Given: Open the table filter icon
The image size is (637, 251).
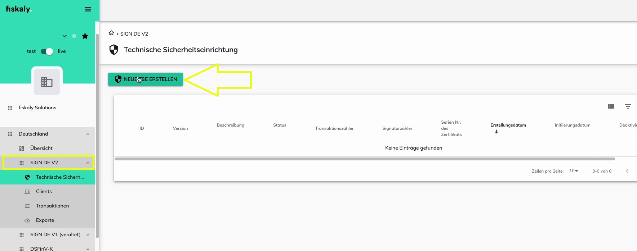Looking at the screenshot, I should 628,106.
